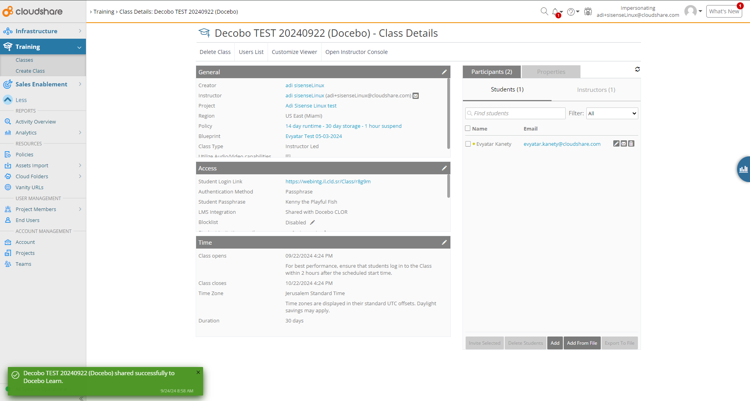This screenshot has height=401, width=750.
Task: Click the Projects icon in sidebar
Action: (8, 253)
